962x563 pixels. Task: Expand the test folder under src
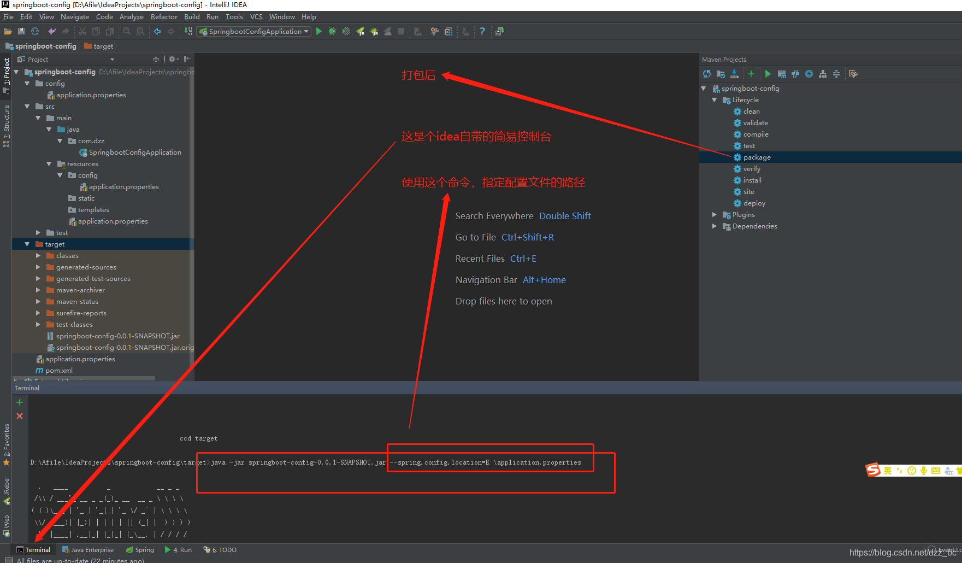tap(38, 233)
